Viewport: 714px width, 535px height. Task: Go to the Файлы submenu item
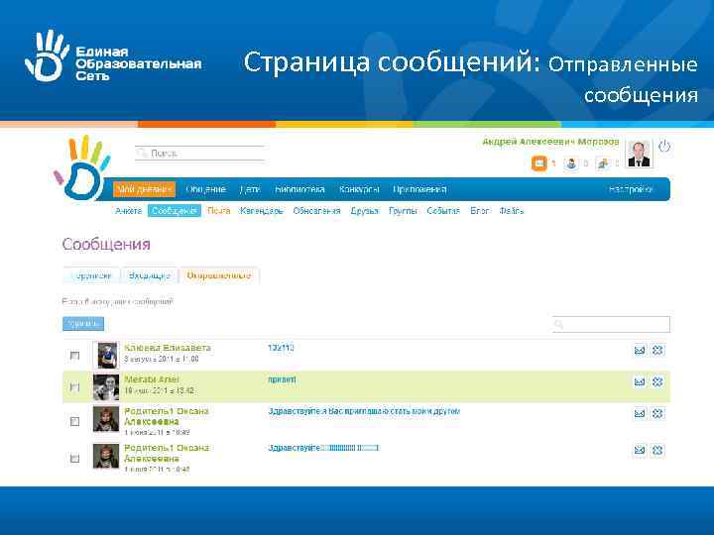coord(512,211)
